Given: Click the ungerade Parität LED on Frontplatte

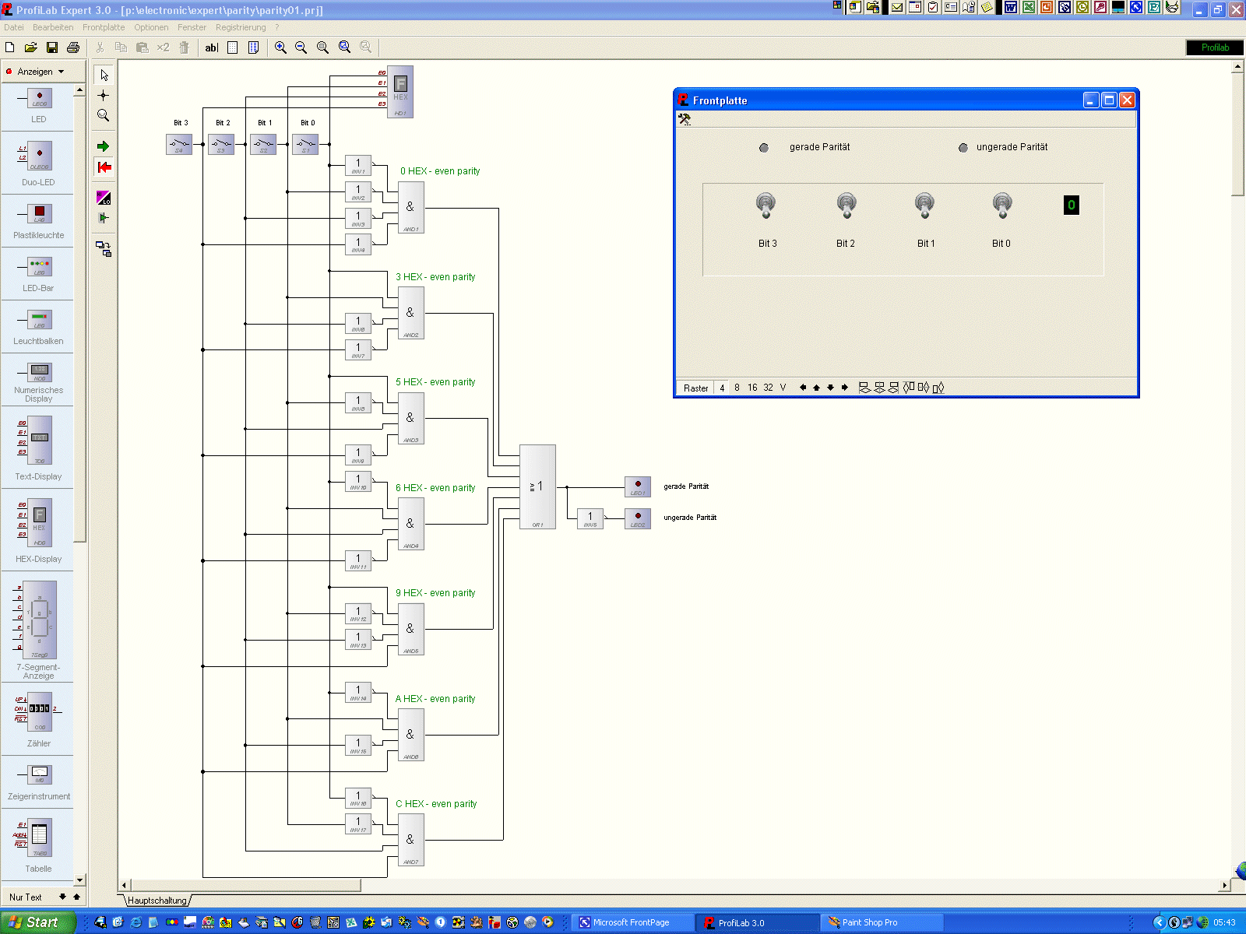Looking at the screenshot, I should [963, 148].
